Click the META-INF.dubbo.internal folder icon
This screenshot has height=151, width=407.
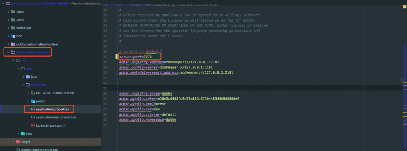[x=33, y=93]
